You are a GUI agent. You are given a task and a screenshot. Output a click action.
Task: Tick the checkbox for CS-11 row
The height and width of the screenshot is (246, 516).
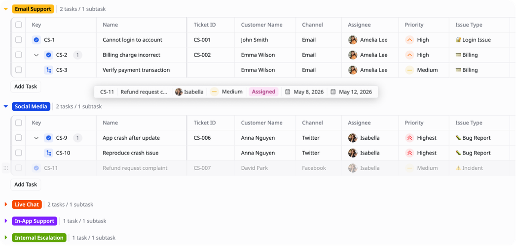19,168
